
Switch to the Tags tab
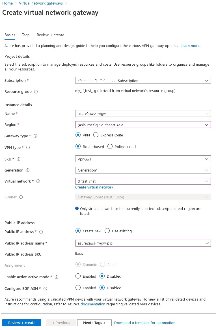pyautogui.click(x=26, y=35)
